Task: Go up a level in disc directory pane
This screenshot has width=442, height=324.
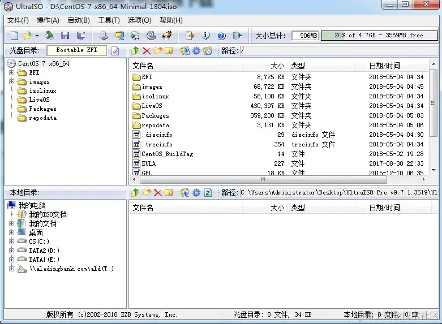Action: [x=135, y=51]
